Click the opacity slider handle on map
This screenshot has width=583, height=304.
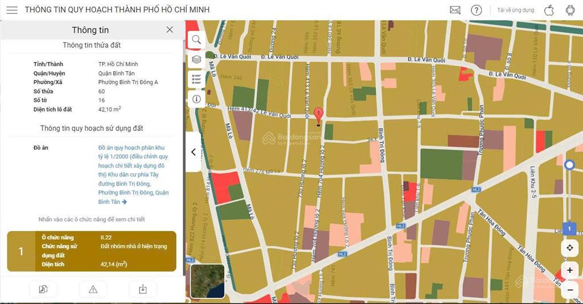tap(569, 165)
